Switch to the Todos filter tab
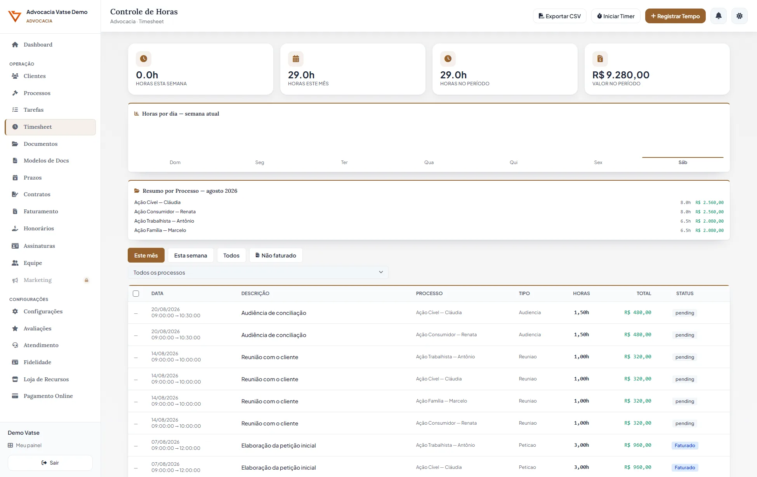 [x=231, y=256]
